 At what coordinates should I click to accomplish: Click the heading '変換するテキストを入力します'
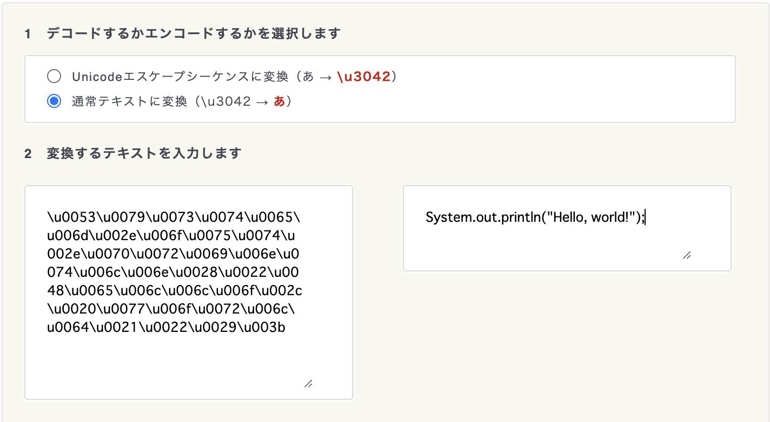[x=143, y=153]
